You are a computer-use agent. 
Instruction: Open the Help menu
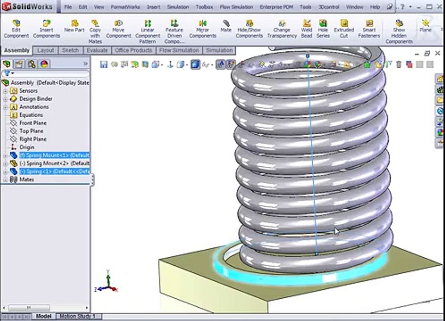pyautogui.click(x=375, y=7)
